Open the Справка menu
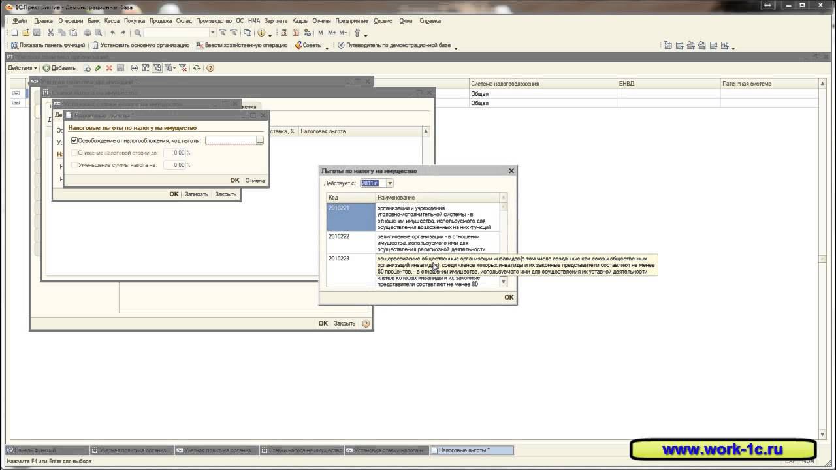 [x=430, y=21]
